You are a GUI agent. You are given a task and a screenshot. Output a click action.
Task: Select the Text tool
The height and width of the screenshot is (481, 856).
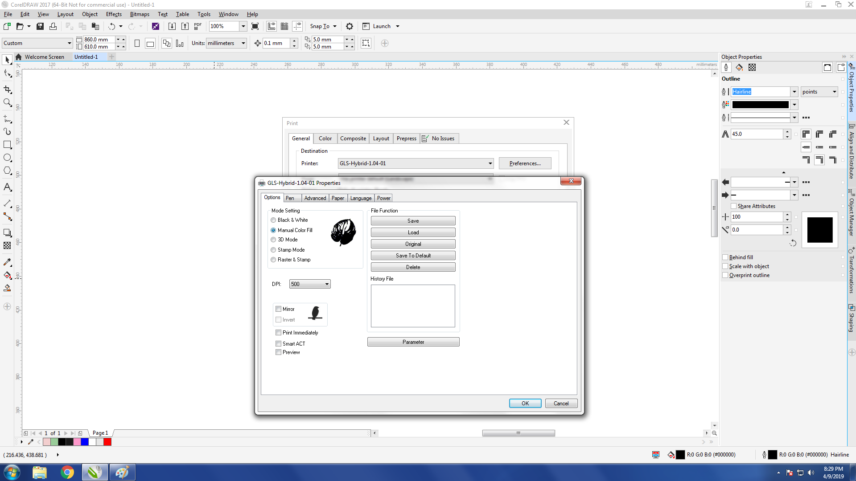coord(7,187)
